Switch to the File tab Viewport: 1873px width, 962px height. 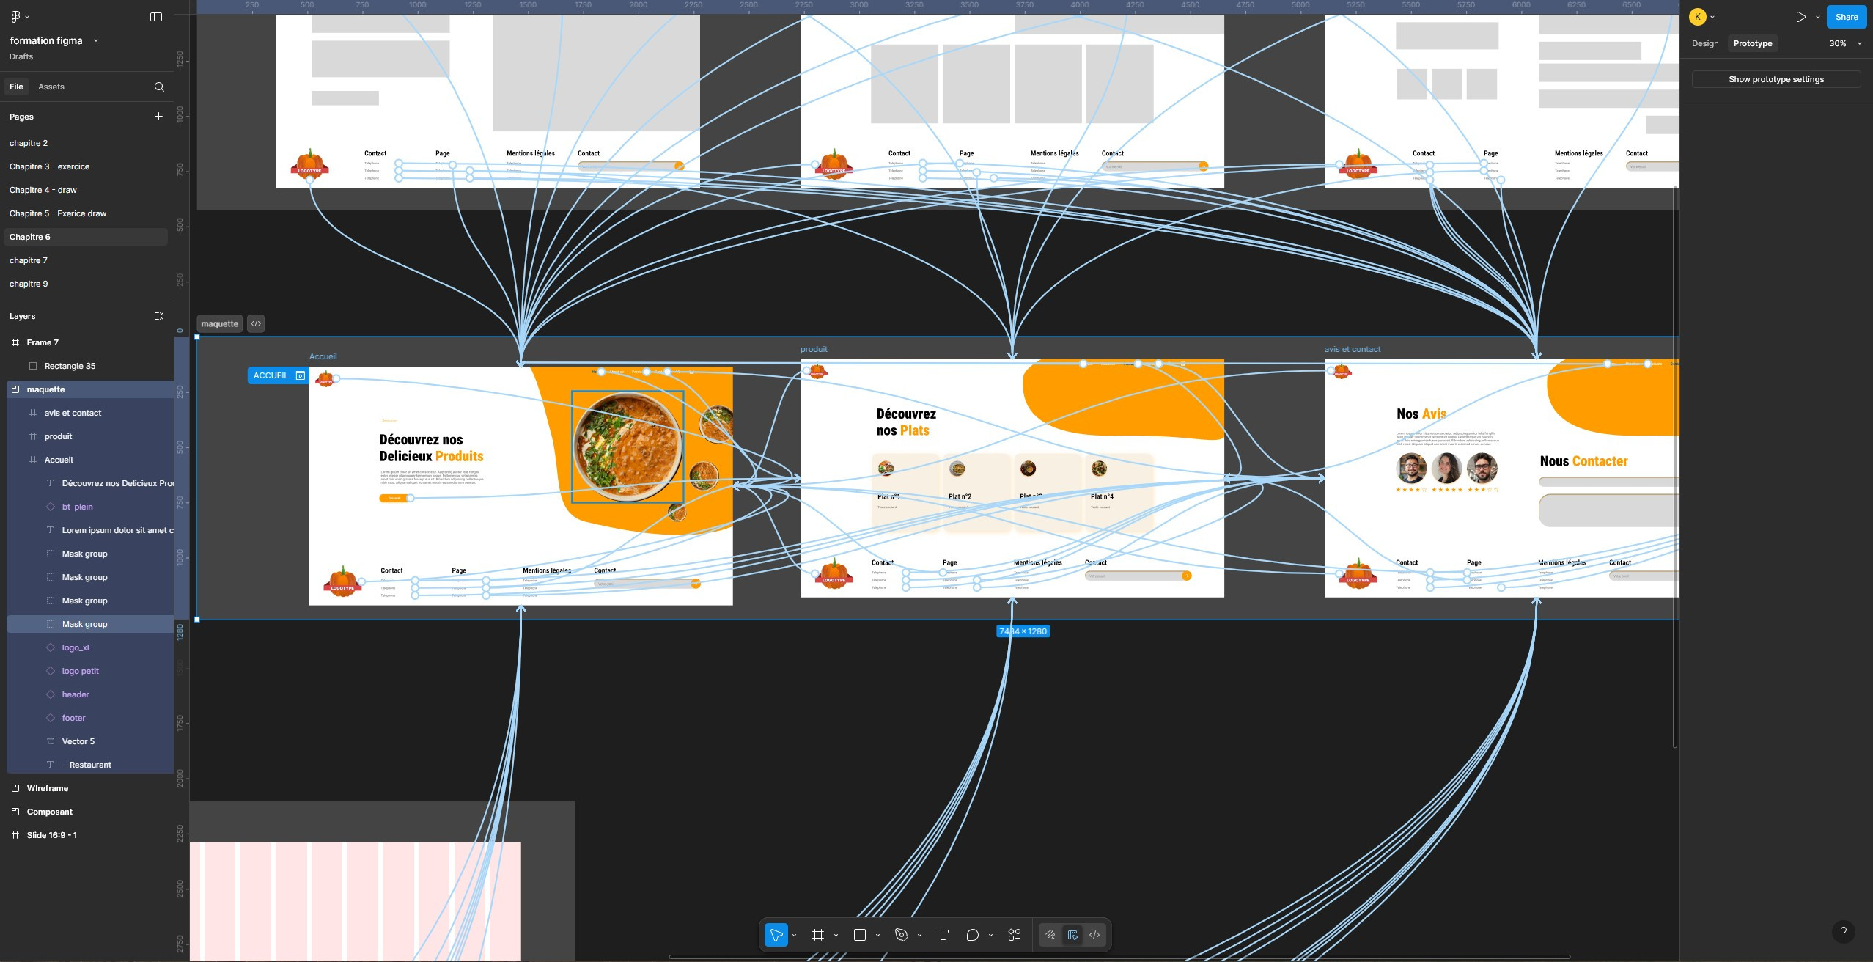coord(16,87)
